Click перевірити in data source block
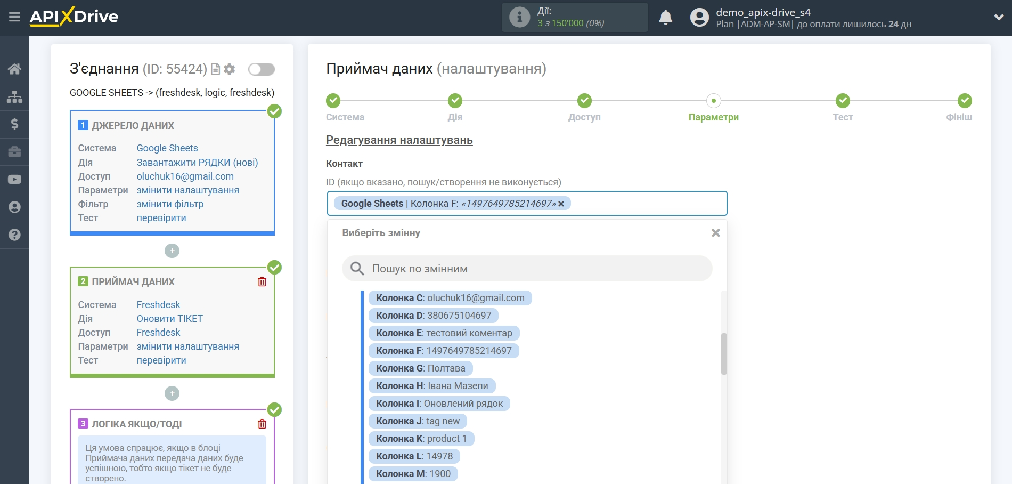The height and width of the screenshot is (484, 1012). (x=161, y=218)
